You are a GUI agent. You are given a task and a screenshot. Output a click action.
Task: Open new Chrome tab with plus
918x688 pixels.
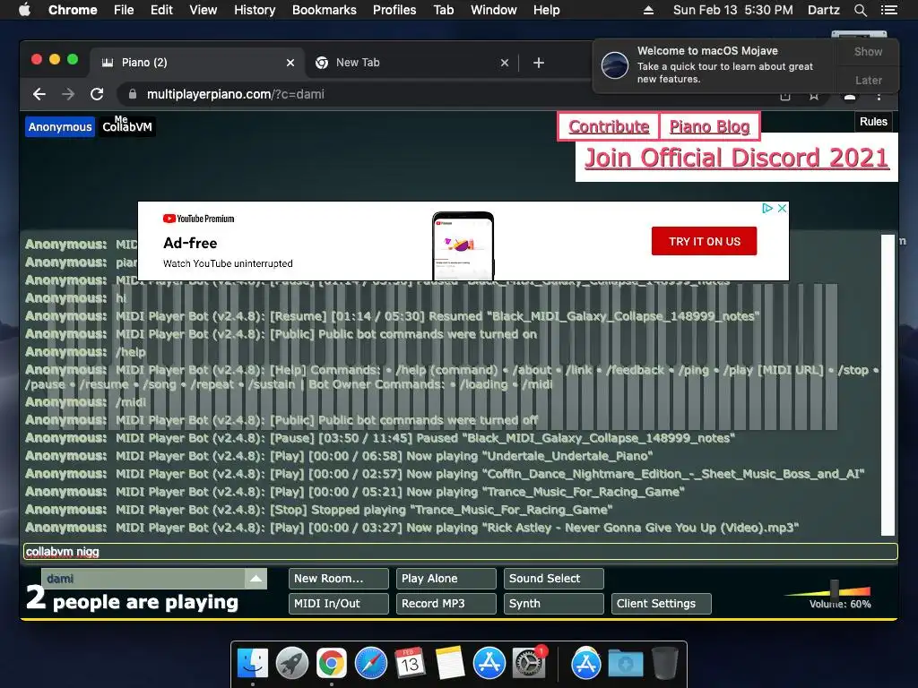[539, 63]
